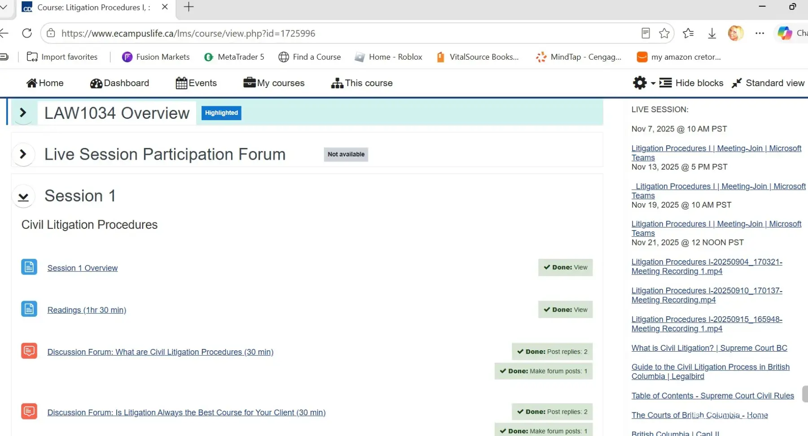Screen dimensions: 808x436
Task: Click the first Discussion Forum icon
Action: [x=29, y=351]
